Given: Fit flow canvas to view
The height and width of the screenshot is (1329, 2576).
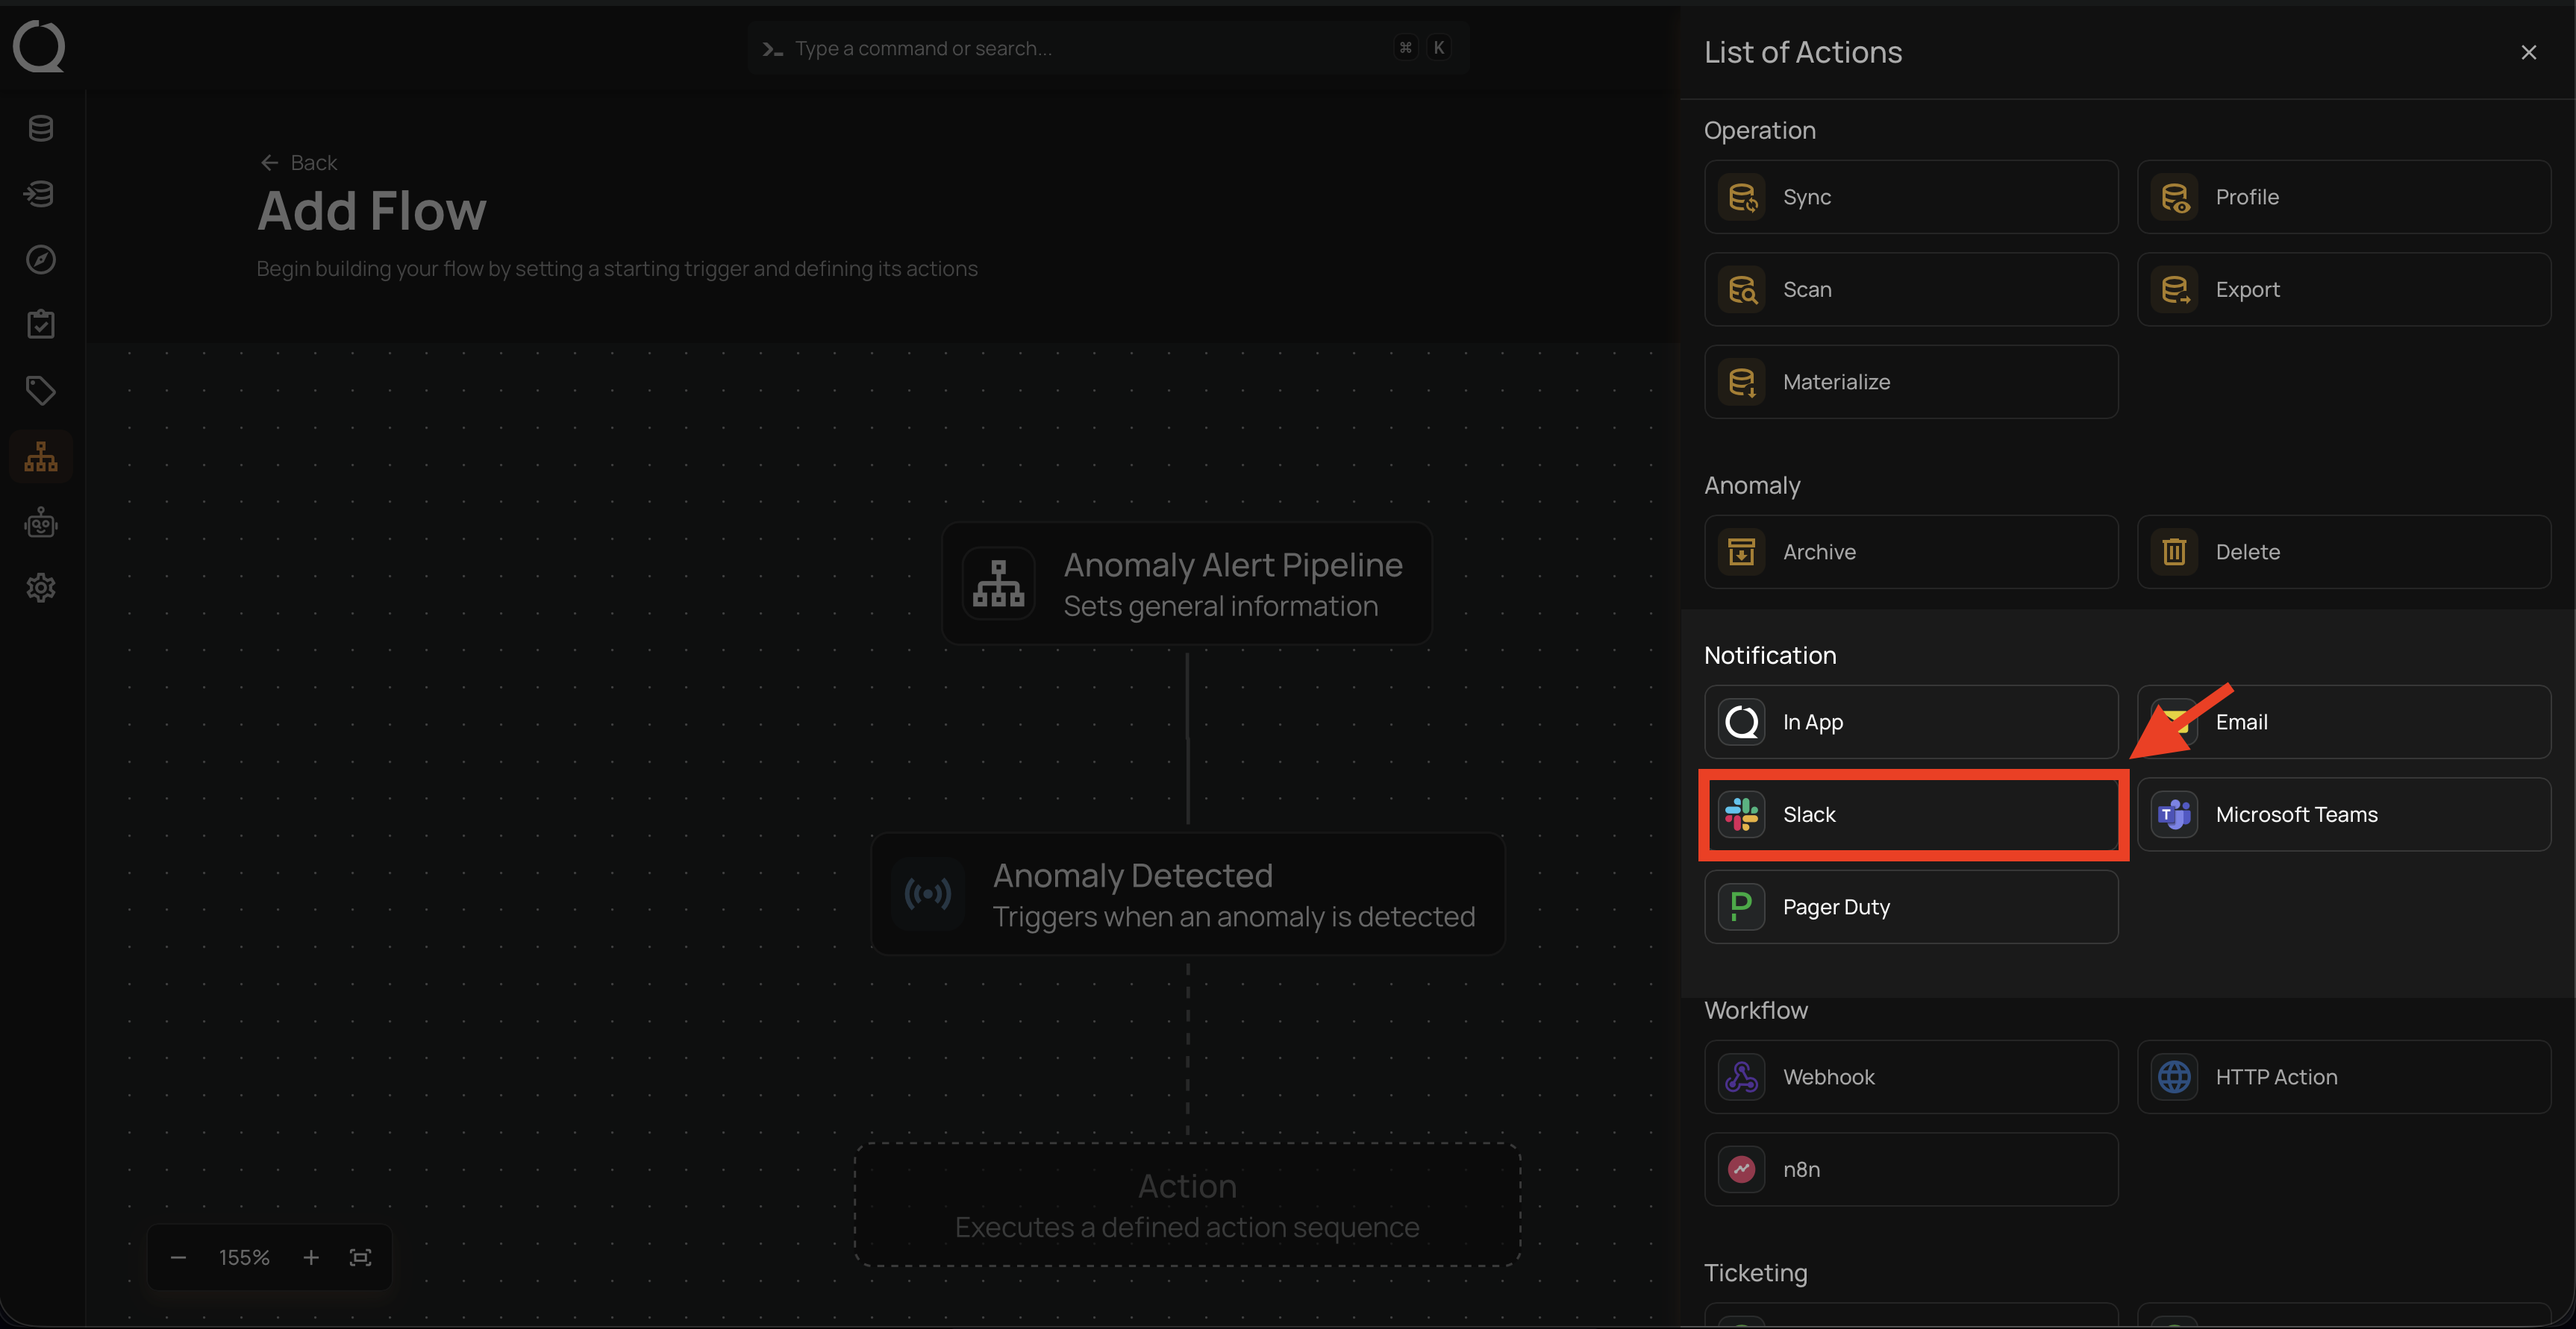Looking at the screenshot, I should pyautogui.click(x=360, y=1257).
